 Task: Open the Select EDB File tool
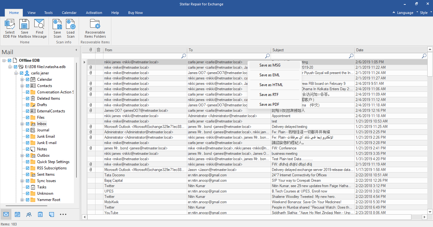10,28
